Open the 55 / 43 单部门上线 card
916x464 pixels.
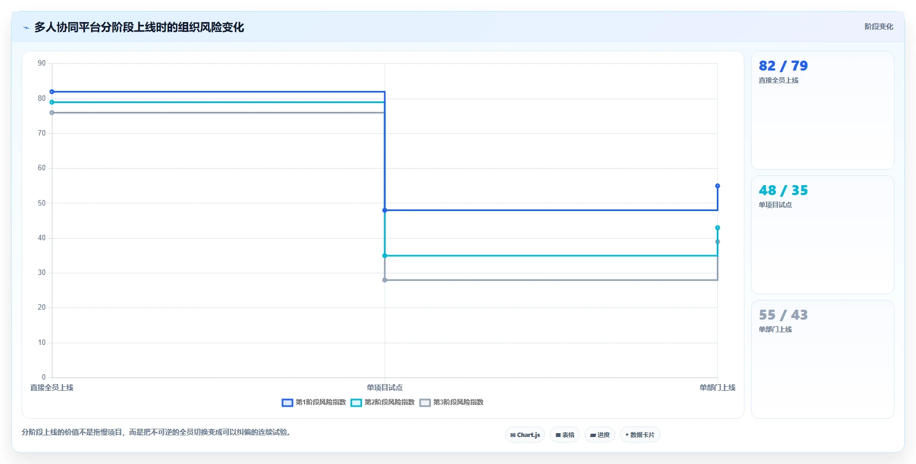click(822, 359)
